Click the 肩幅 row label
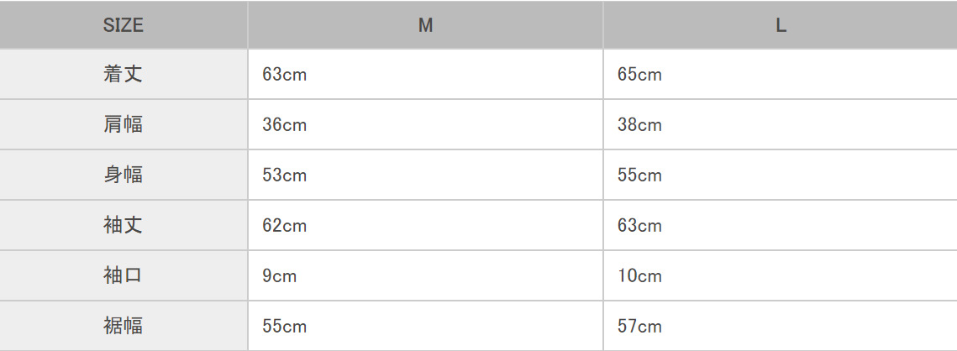Screen dimensions: 957x351 124,124
